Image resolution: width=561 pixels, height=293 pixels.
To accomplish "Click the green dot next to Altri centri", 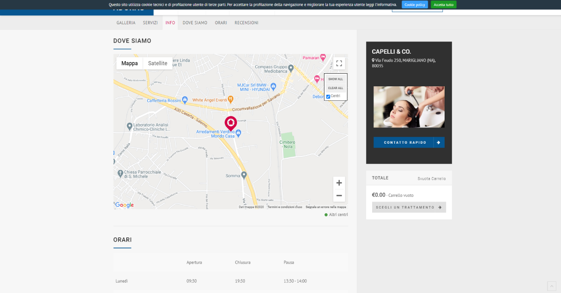I will click(326, 215).
